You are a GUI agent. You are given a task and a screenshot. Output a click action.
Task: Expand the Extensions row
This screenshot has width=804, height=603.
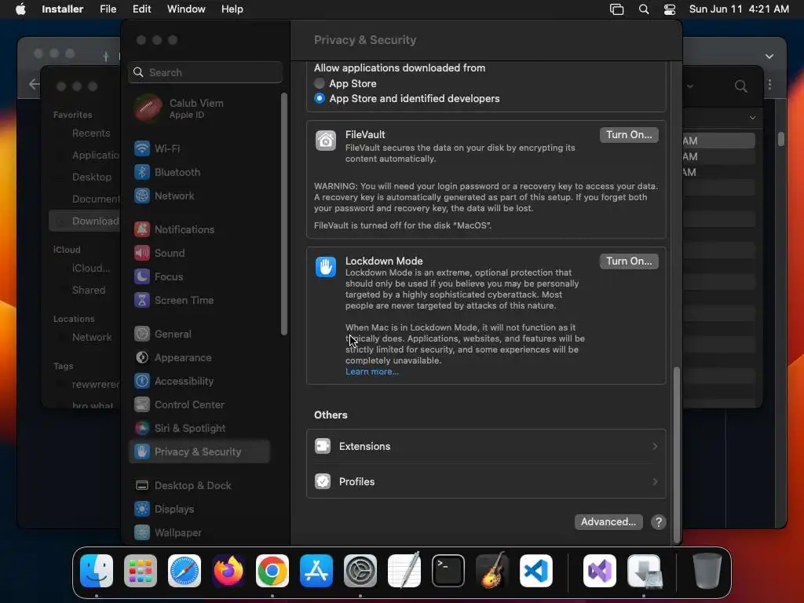point(486,447)
